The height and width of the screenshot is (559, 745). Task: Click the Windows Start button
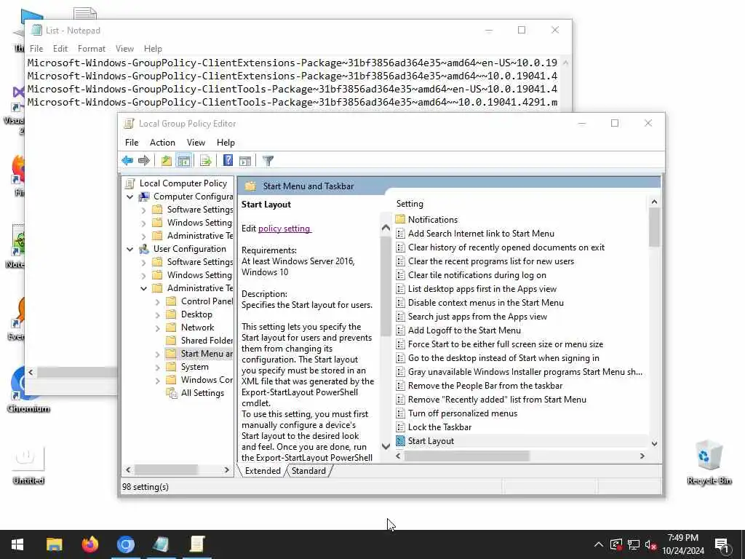pos(17,544)
